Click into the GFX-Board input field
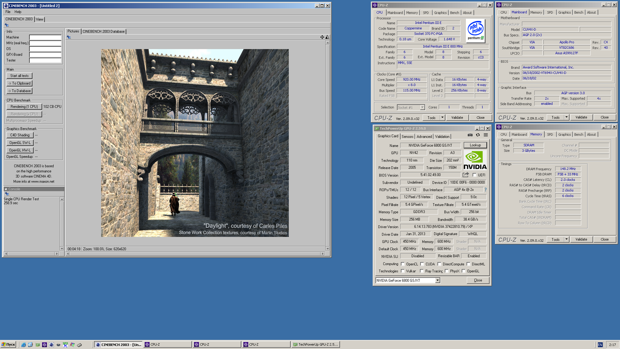The image size is (620, 349). (x=45, y=55)
